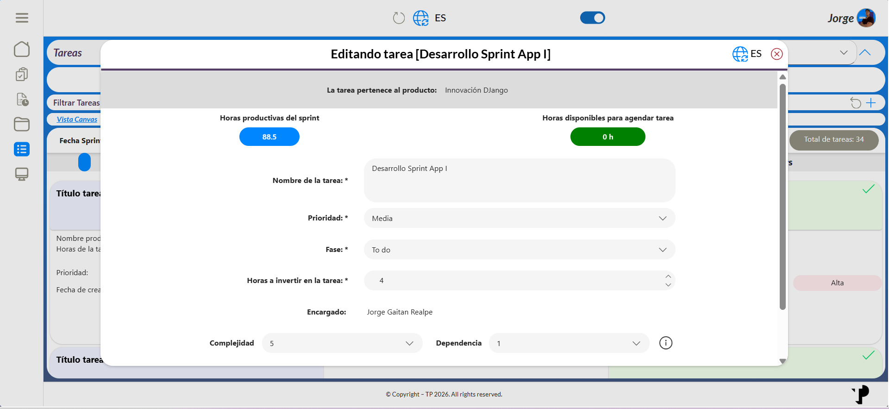Click the green checkmark on first task card
Image resolution: width=889 pixels, height=409 pixels.
point(869,189)
